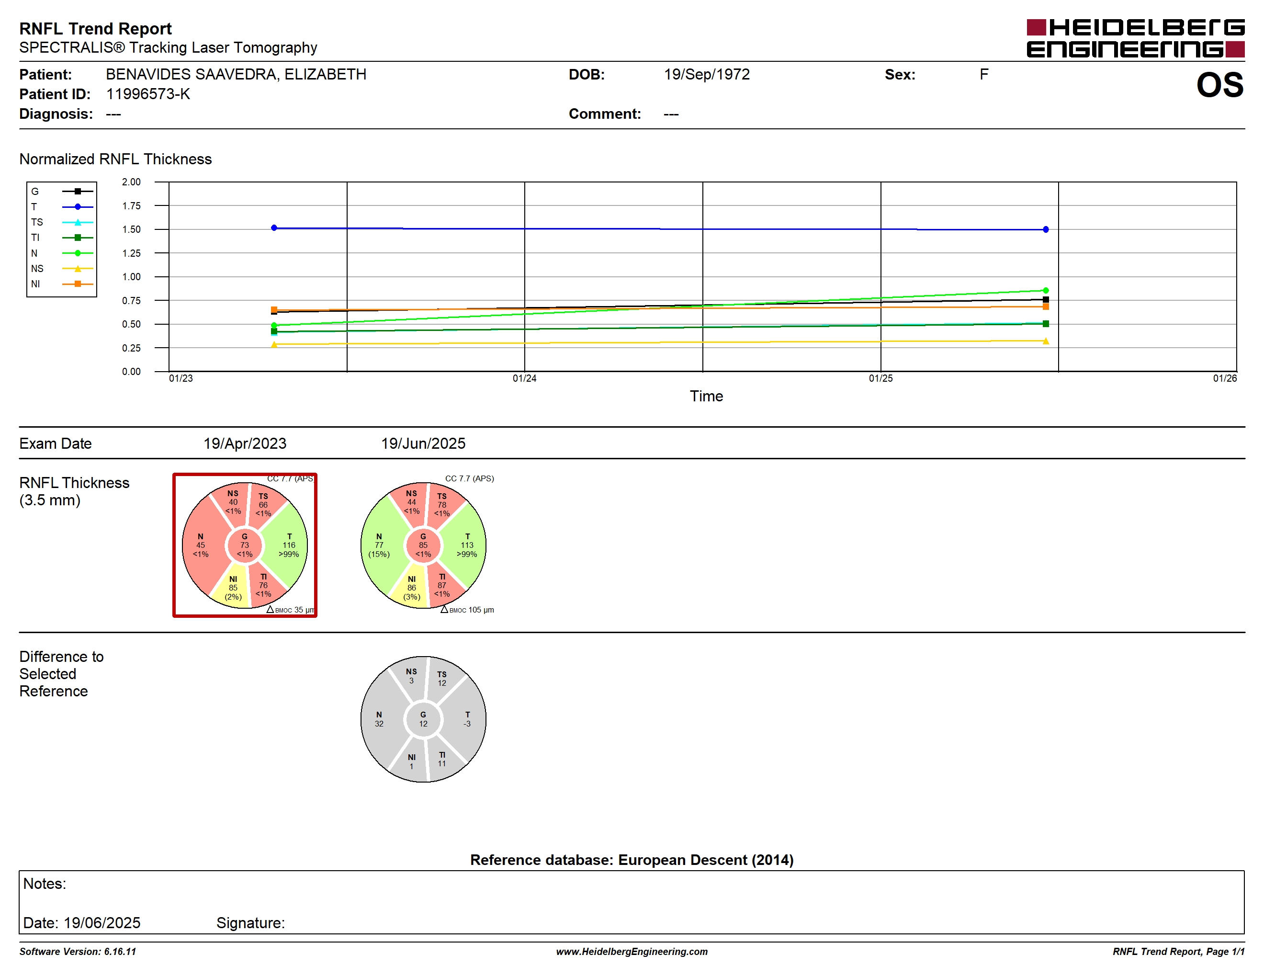The width and height of the screenshot is (1264, 977).
Task: Open the www.HeidelbergEngineering.com link
Action: pos(632,952)
